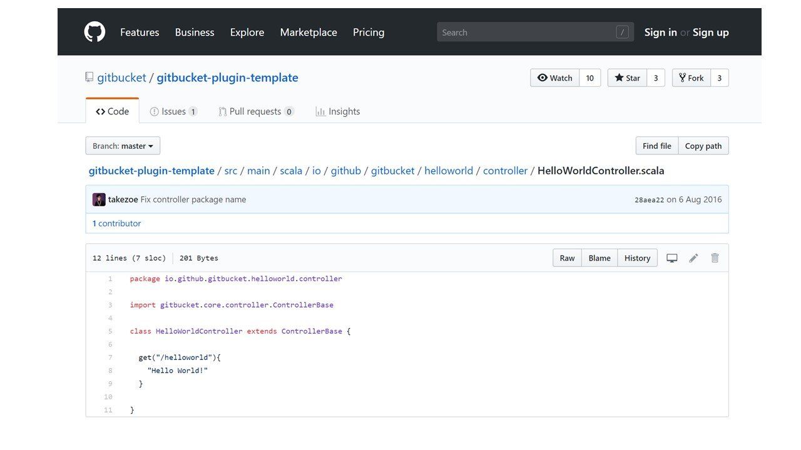
Task: Click the repository book icon
Action: coord(89,77)
